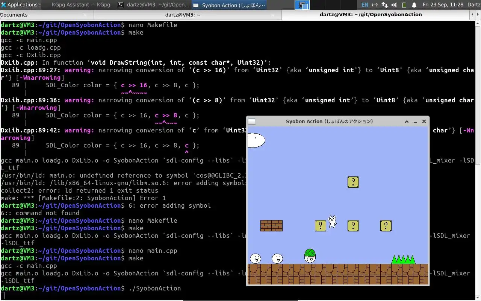Click the second round white enemy
Viewport: 481px width, 301px height.
tap(277, 258)
